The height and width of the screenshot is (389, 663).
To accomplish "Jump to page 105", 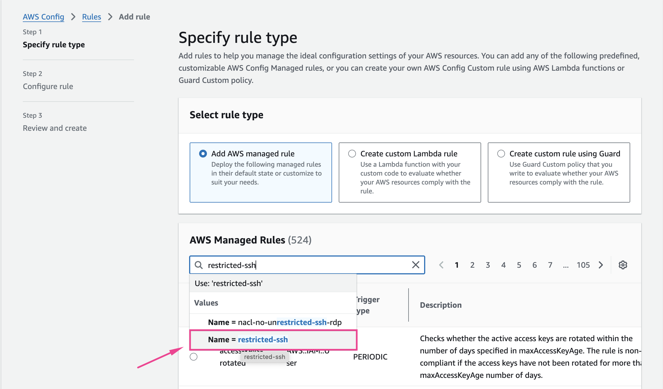I will (x=583, y=265).
